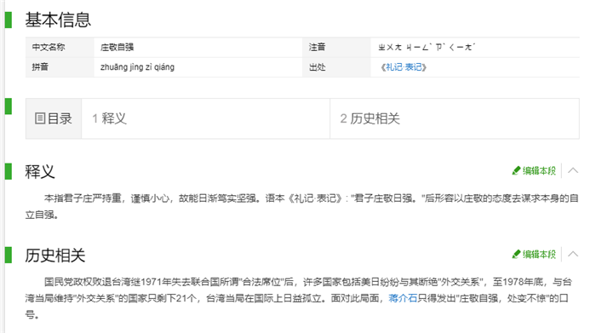Image resolution: width=596 pixels, height=333 pixels.
Task: Click the pinyin zhuāng jìng zì qiáng text
Action: pos(137,67)
